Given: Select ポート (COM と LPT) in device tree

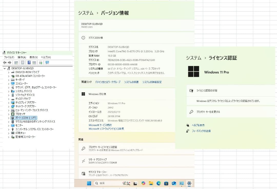Looking at the screenshot, I should (26, 118).
